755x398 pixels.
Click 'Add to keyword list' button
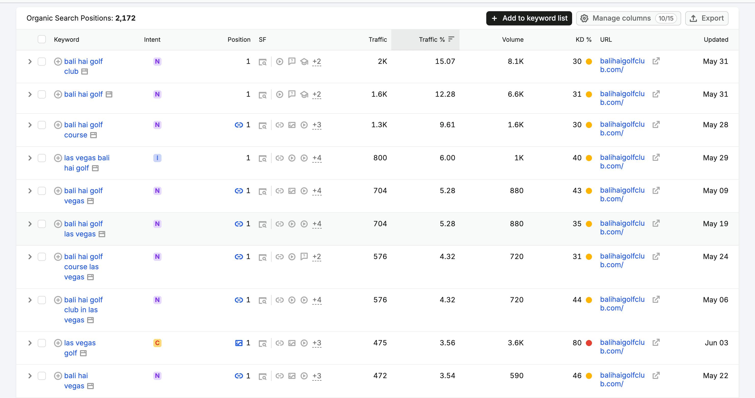click(x=529, y=18)
